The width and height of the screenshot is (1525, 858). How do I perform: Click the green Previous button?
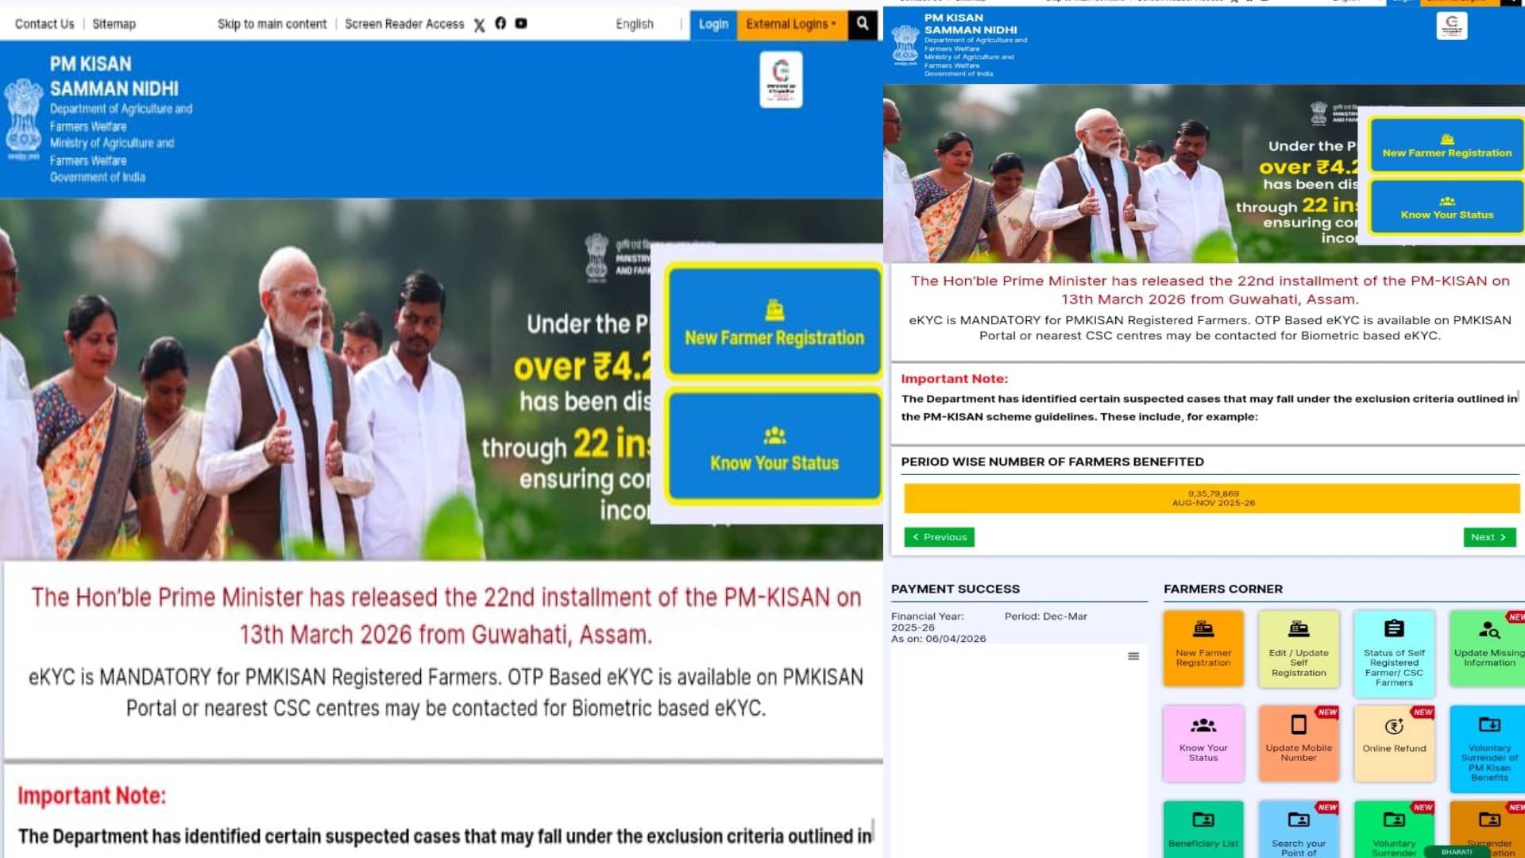(939, 537)
